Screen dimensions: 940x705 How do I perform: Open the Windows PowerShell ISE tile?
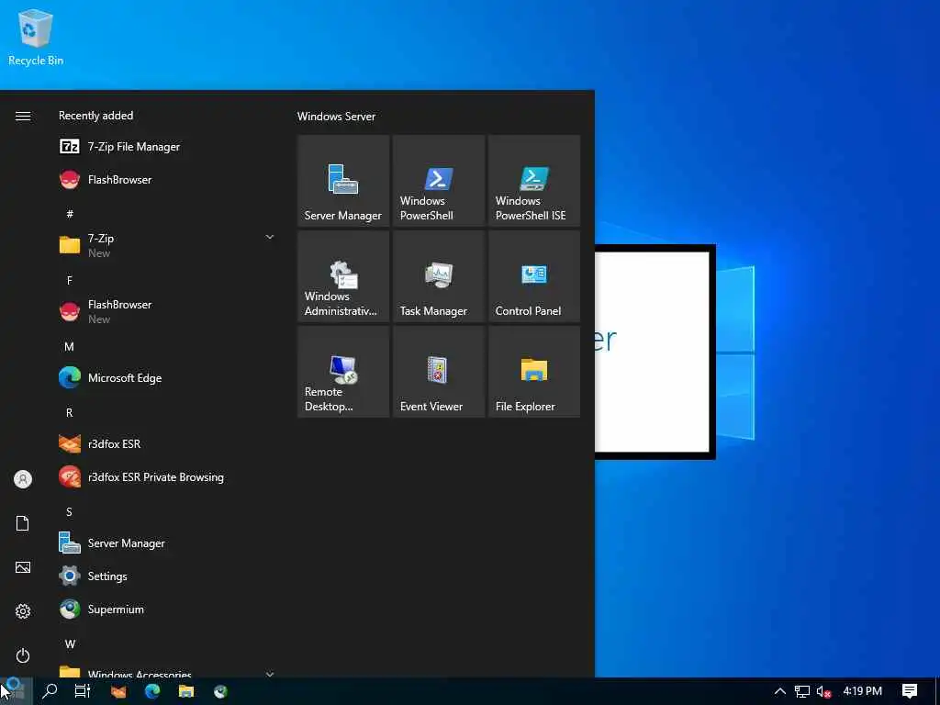click(x=533, y=181)
